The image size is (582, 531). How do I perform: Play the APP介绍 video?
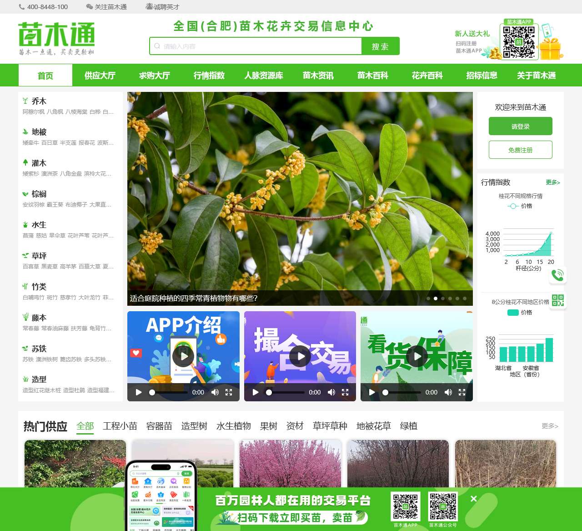pyautogui.click(x=183, y=356)
